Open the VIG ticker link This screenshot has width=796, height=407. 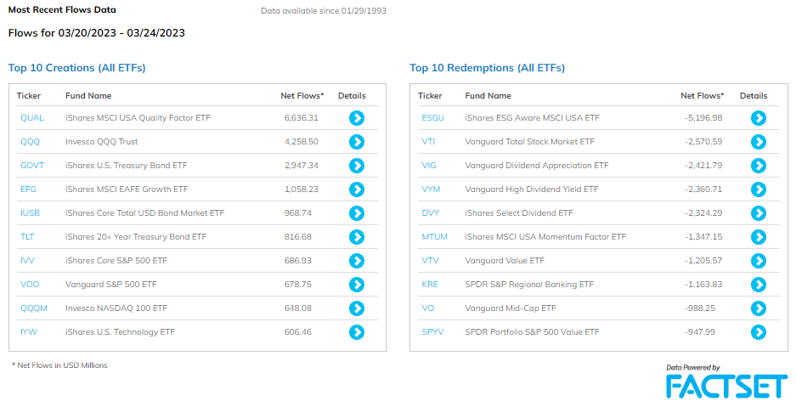point(429,166)
